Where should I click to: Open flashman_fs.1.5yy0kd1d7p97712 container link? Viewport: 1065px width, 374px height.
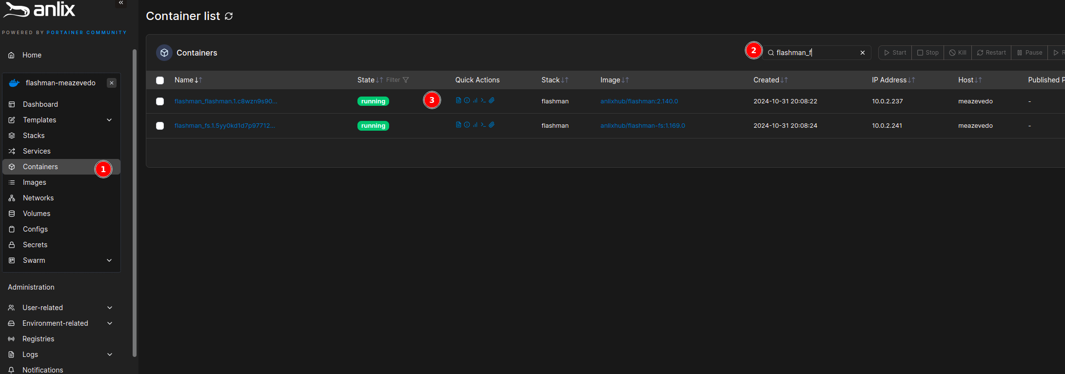(x=225, y=126)
